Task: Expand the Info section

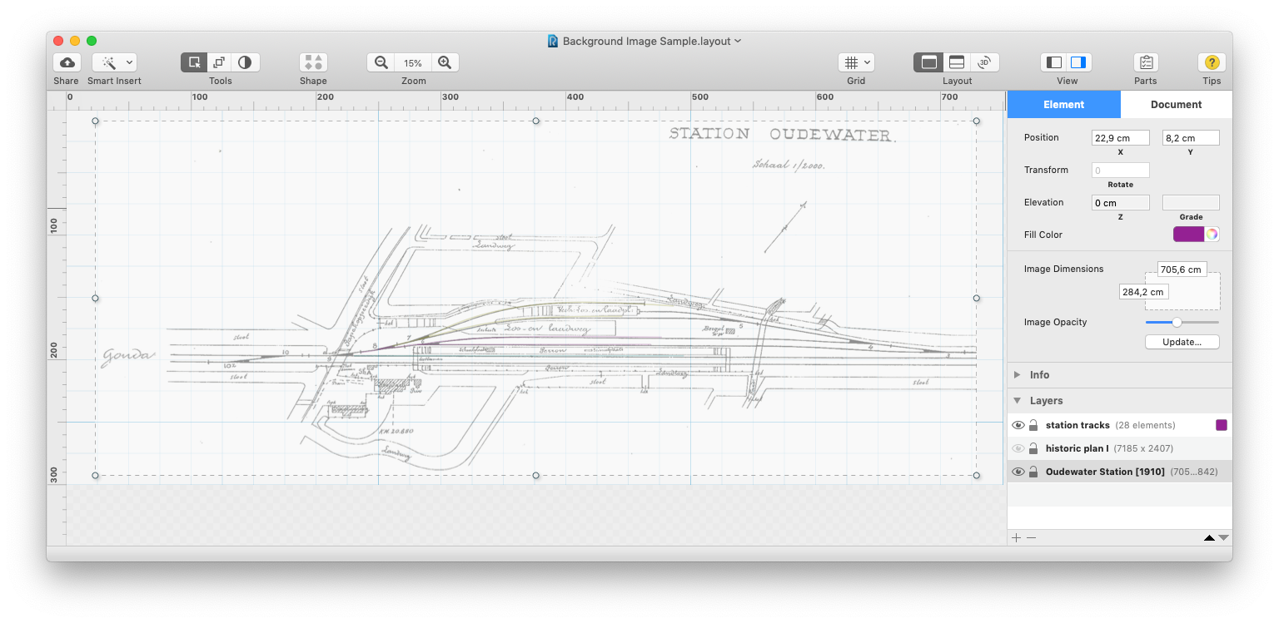Action: point(1017,375)
